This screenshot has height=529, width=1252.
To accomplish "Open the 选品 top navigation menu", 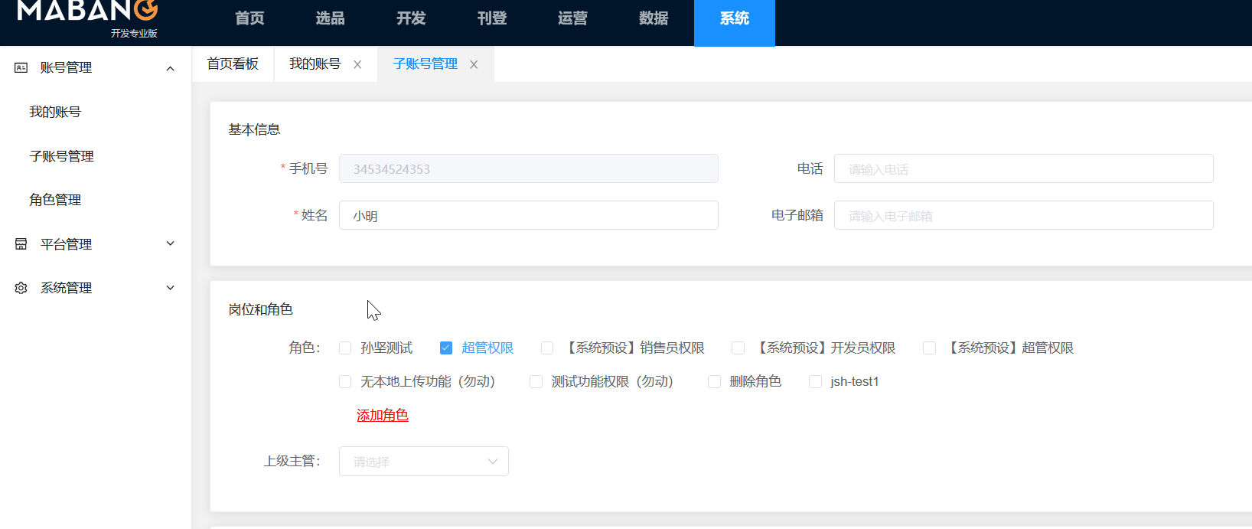I will (x=331, y=18).
